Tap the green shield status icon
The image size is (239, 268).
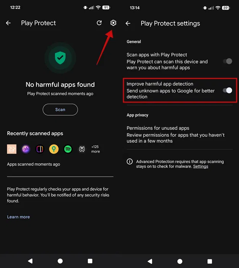click(60, 58)
